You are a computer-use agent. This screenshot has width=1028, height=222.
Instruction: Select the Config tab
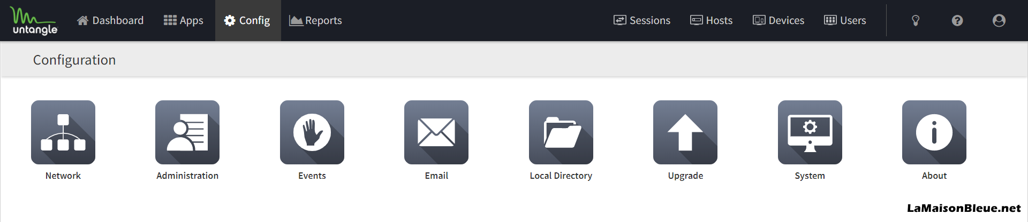pos(247,20)
